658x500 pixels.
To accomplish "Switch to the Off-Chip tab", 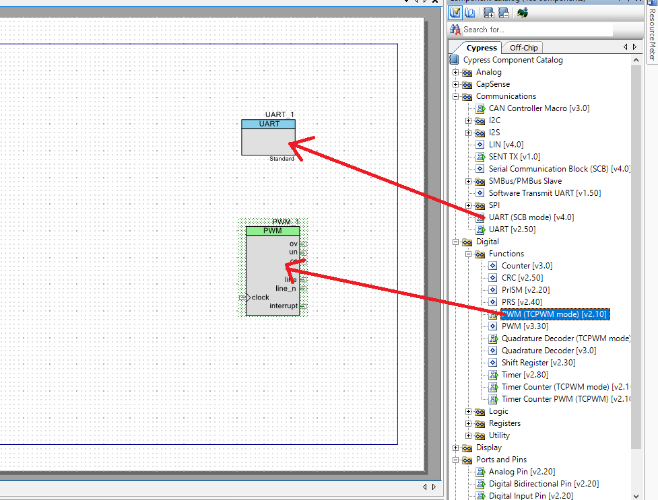I will point(523,48).
